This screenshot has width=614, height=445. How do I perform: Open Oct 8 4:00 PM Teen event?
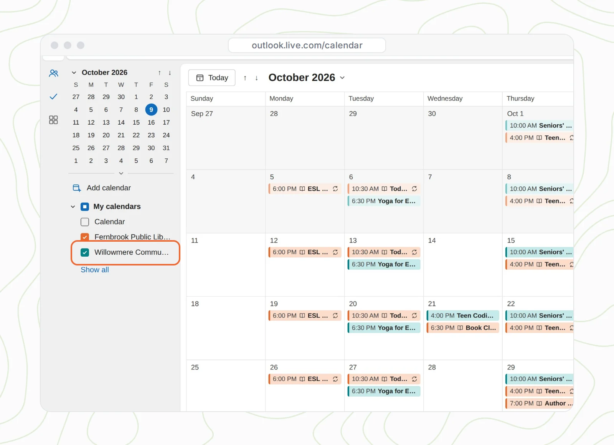pos(540,201)
